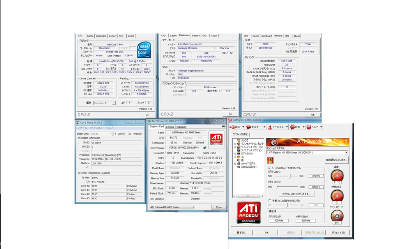
Task: Click the ヘルプ help icon in Catalyst toolbar
Action: click(309, 127)
